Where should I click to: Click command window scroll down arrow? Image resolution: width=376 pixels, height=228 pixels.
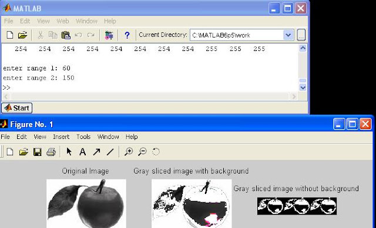303,87
